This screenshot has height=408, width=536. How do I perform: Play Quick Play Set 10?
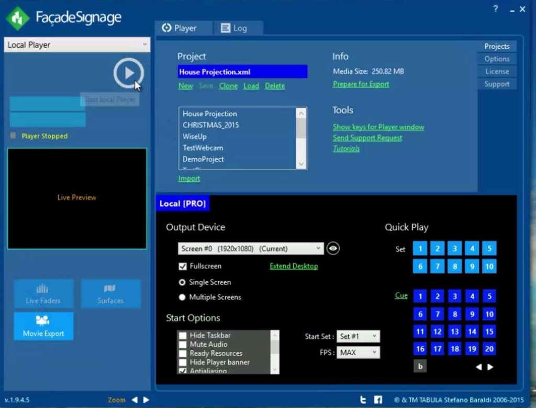489,266
